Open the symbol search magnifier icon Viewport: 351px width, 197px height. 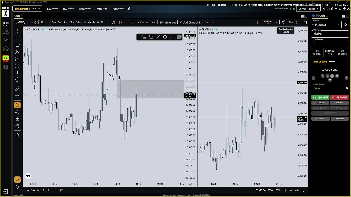(16, 22)
